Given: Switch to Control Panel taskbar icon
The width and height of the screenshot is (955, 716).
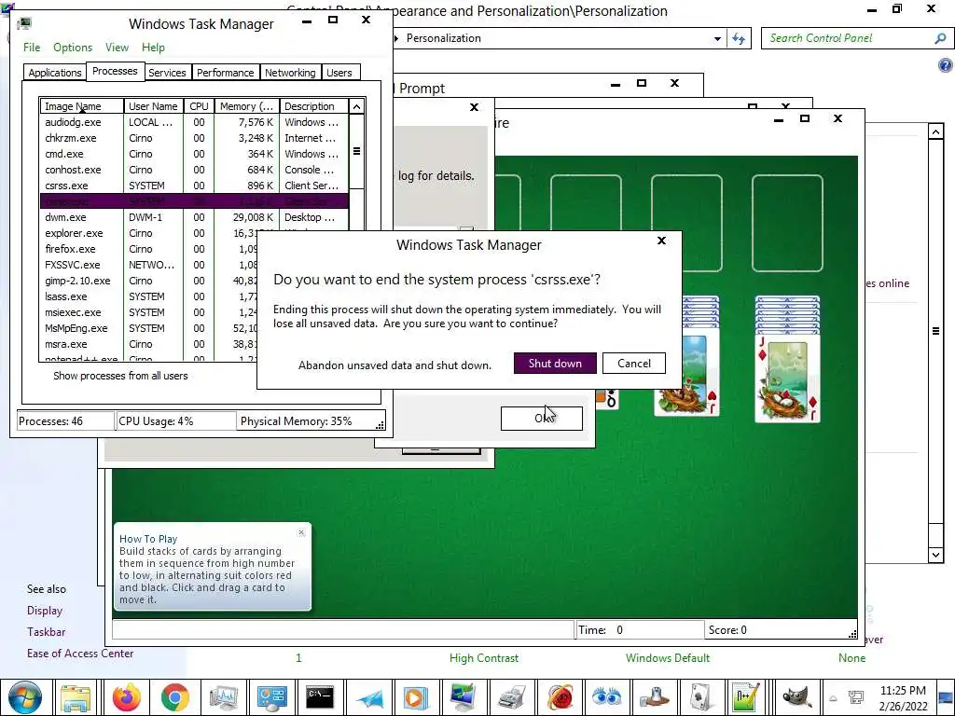Looking at the screenshot, I should (x=271, y=697).
